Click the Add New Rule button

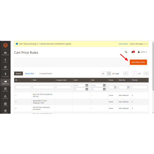138,62
